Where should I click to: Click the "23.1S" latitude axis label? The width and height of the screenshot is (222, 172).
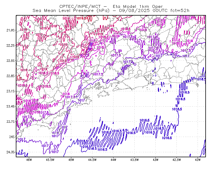click(11, 91)
